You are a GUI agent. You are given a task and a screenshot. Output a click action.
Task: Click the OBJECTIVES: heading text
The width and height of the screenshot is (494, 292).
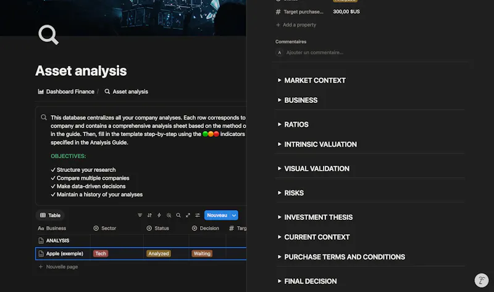pyautogui.click(x=69, y=156)
